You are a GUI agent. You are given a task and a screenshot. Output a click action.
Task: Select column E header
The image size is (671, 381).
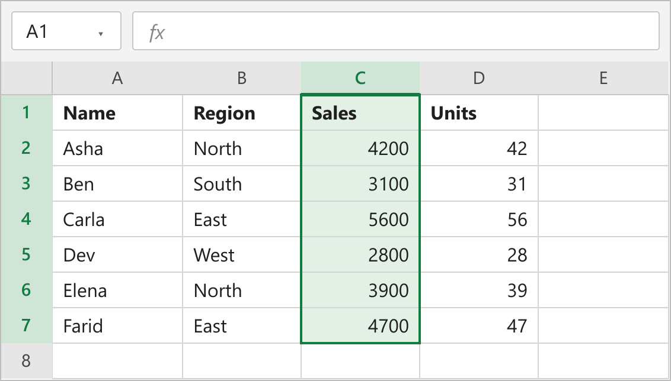click(x=603, y=78)
